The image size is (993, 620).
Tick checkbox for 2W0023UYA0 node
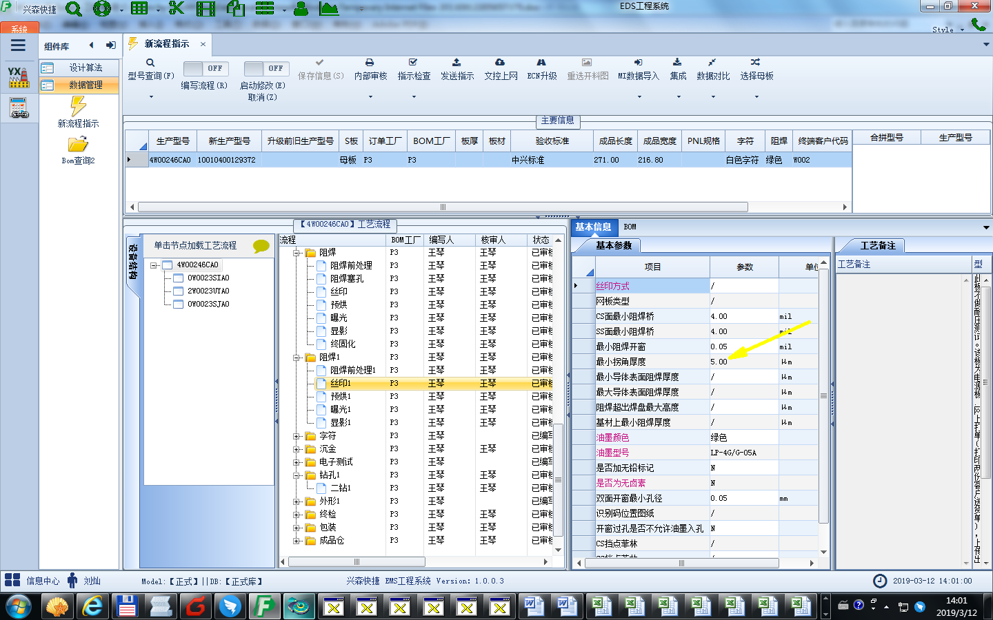click(x=178, y=291)
